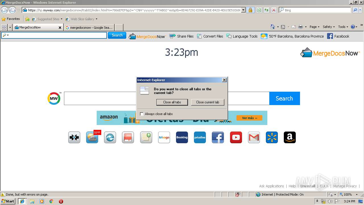Open the Trivago shortcut icon

tap(164, 138)
